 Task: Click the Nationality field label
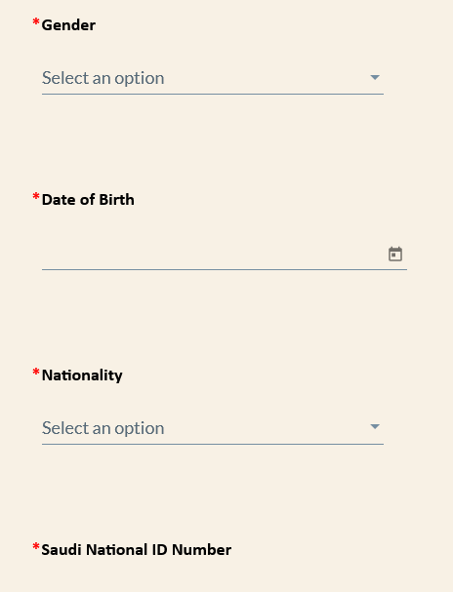82,375
